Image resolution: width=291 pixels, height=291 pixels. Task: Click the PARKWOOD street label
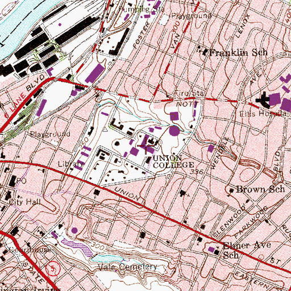tap(251, 222)
